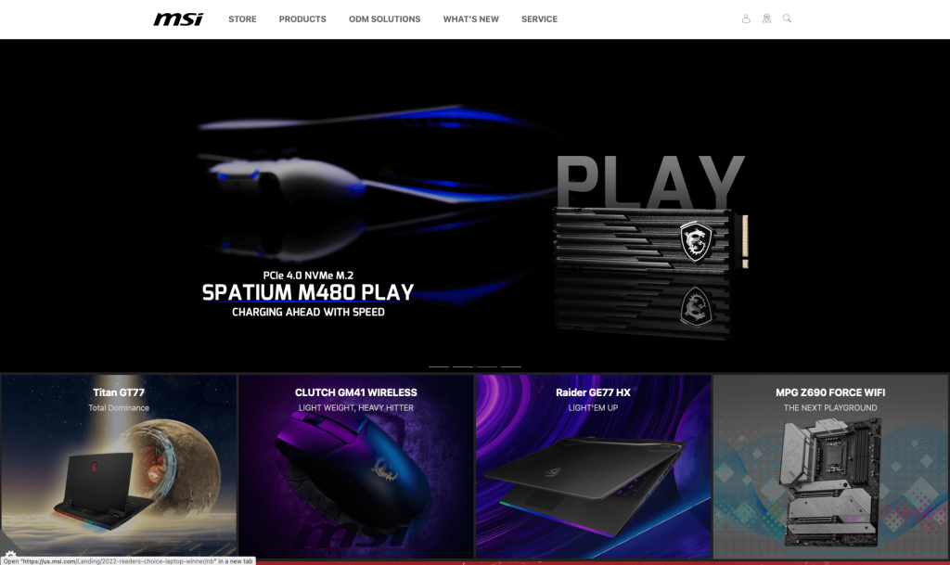The image size is (950, 565).
Task: Select the second carousel slide indicator
Action: click(x=463, y=367)
